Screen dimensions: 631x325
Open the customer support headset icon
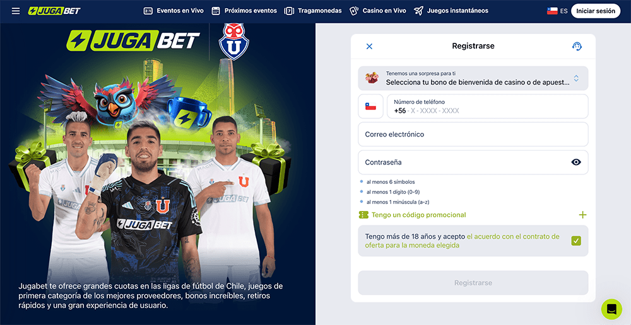pyautogui.click(x=577, y=46)
